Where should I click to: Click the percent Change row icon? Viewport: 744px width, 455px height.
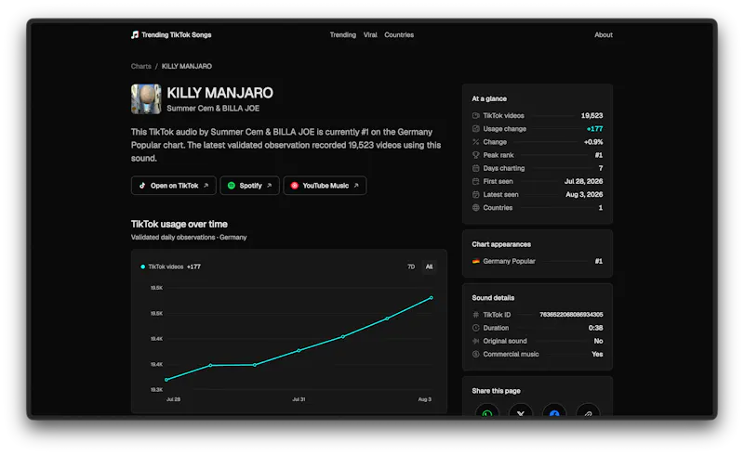click(x=476, y=142)
